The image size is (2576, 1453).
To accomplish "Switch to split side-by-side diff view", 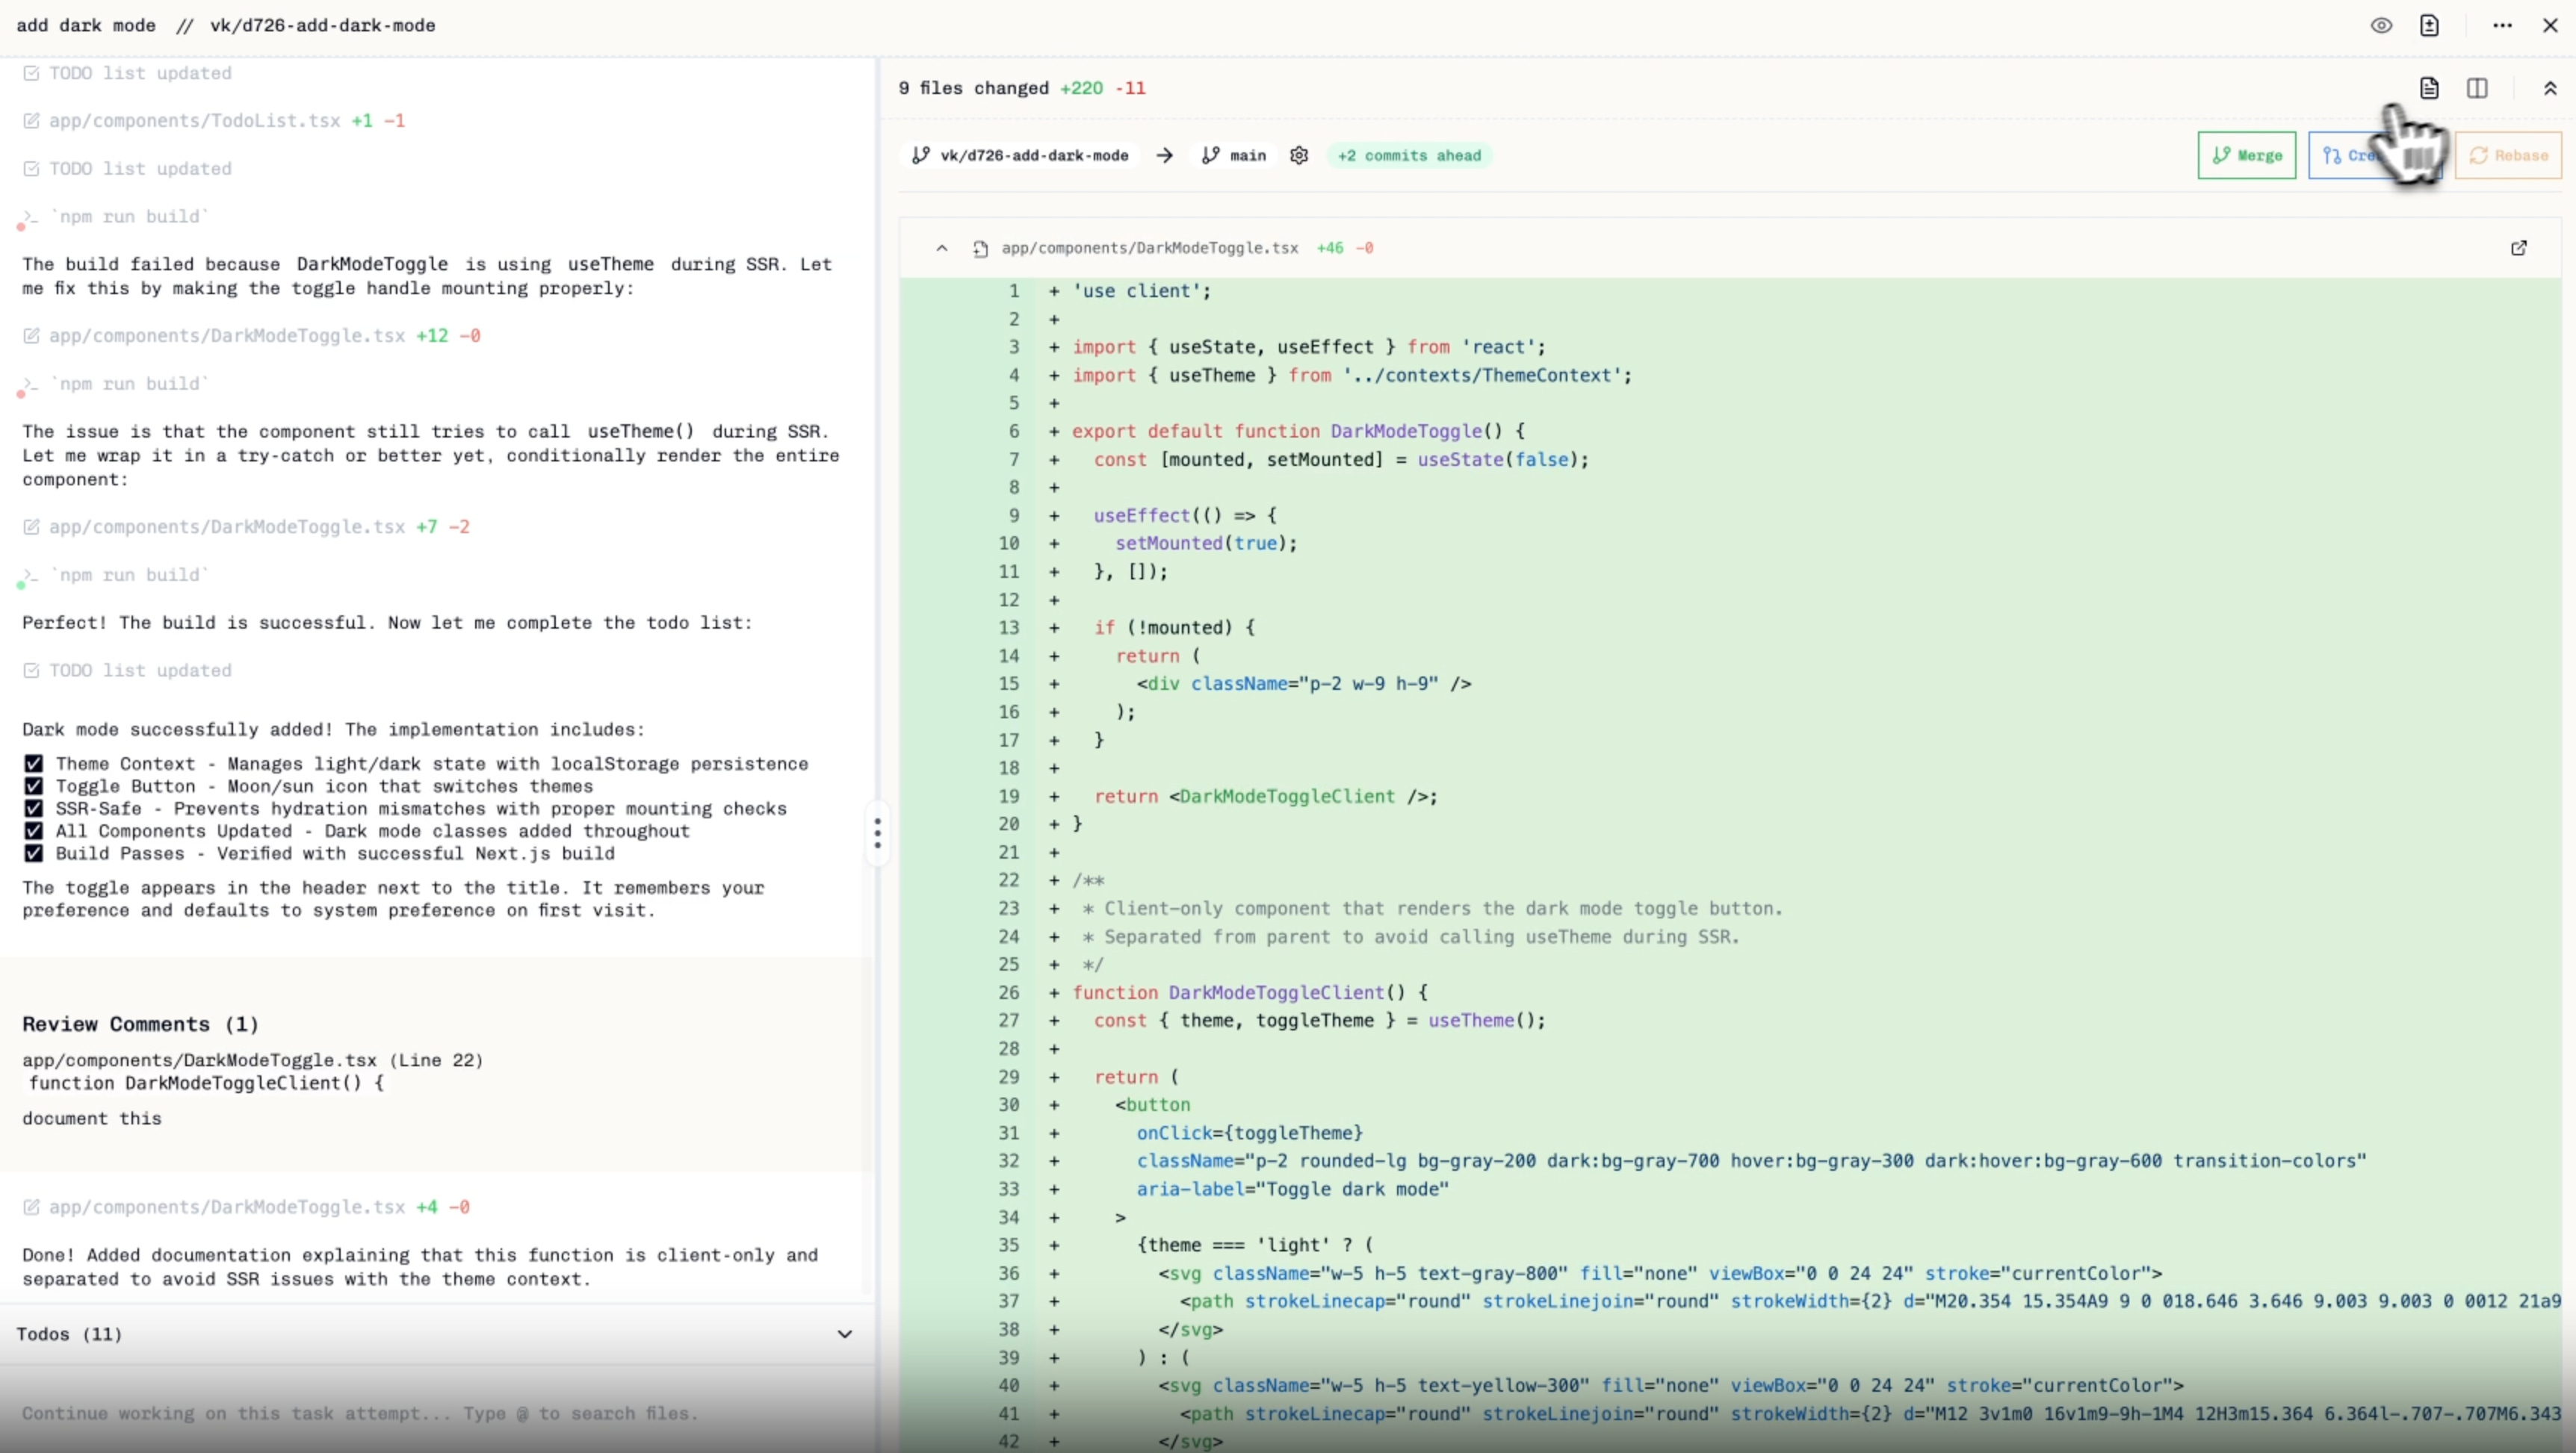I will (2477, 88).
